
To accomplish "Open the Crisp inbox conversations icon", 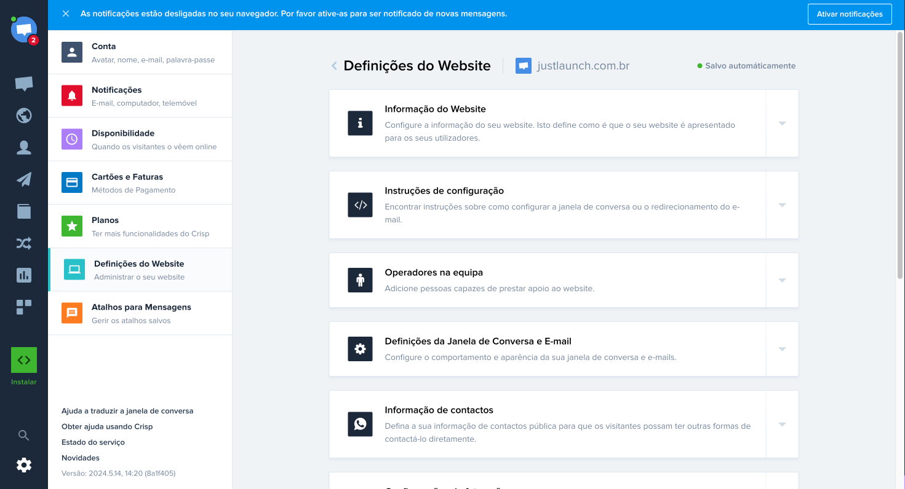I will 24,84.
